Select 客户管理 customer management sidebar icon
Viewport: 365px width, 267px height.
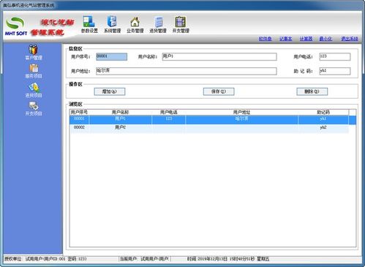pyautogui.click(x=34, y=53)
